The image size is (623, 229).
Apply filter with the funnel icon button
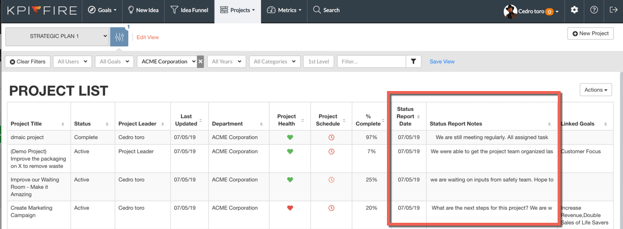[414, 62]
